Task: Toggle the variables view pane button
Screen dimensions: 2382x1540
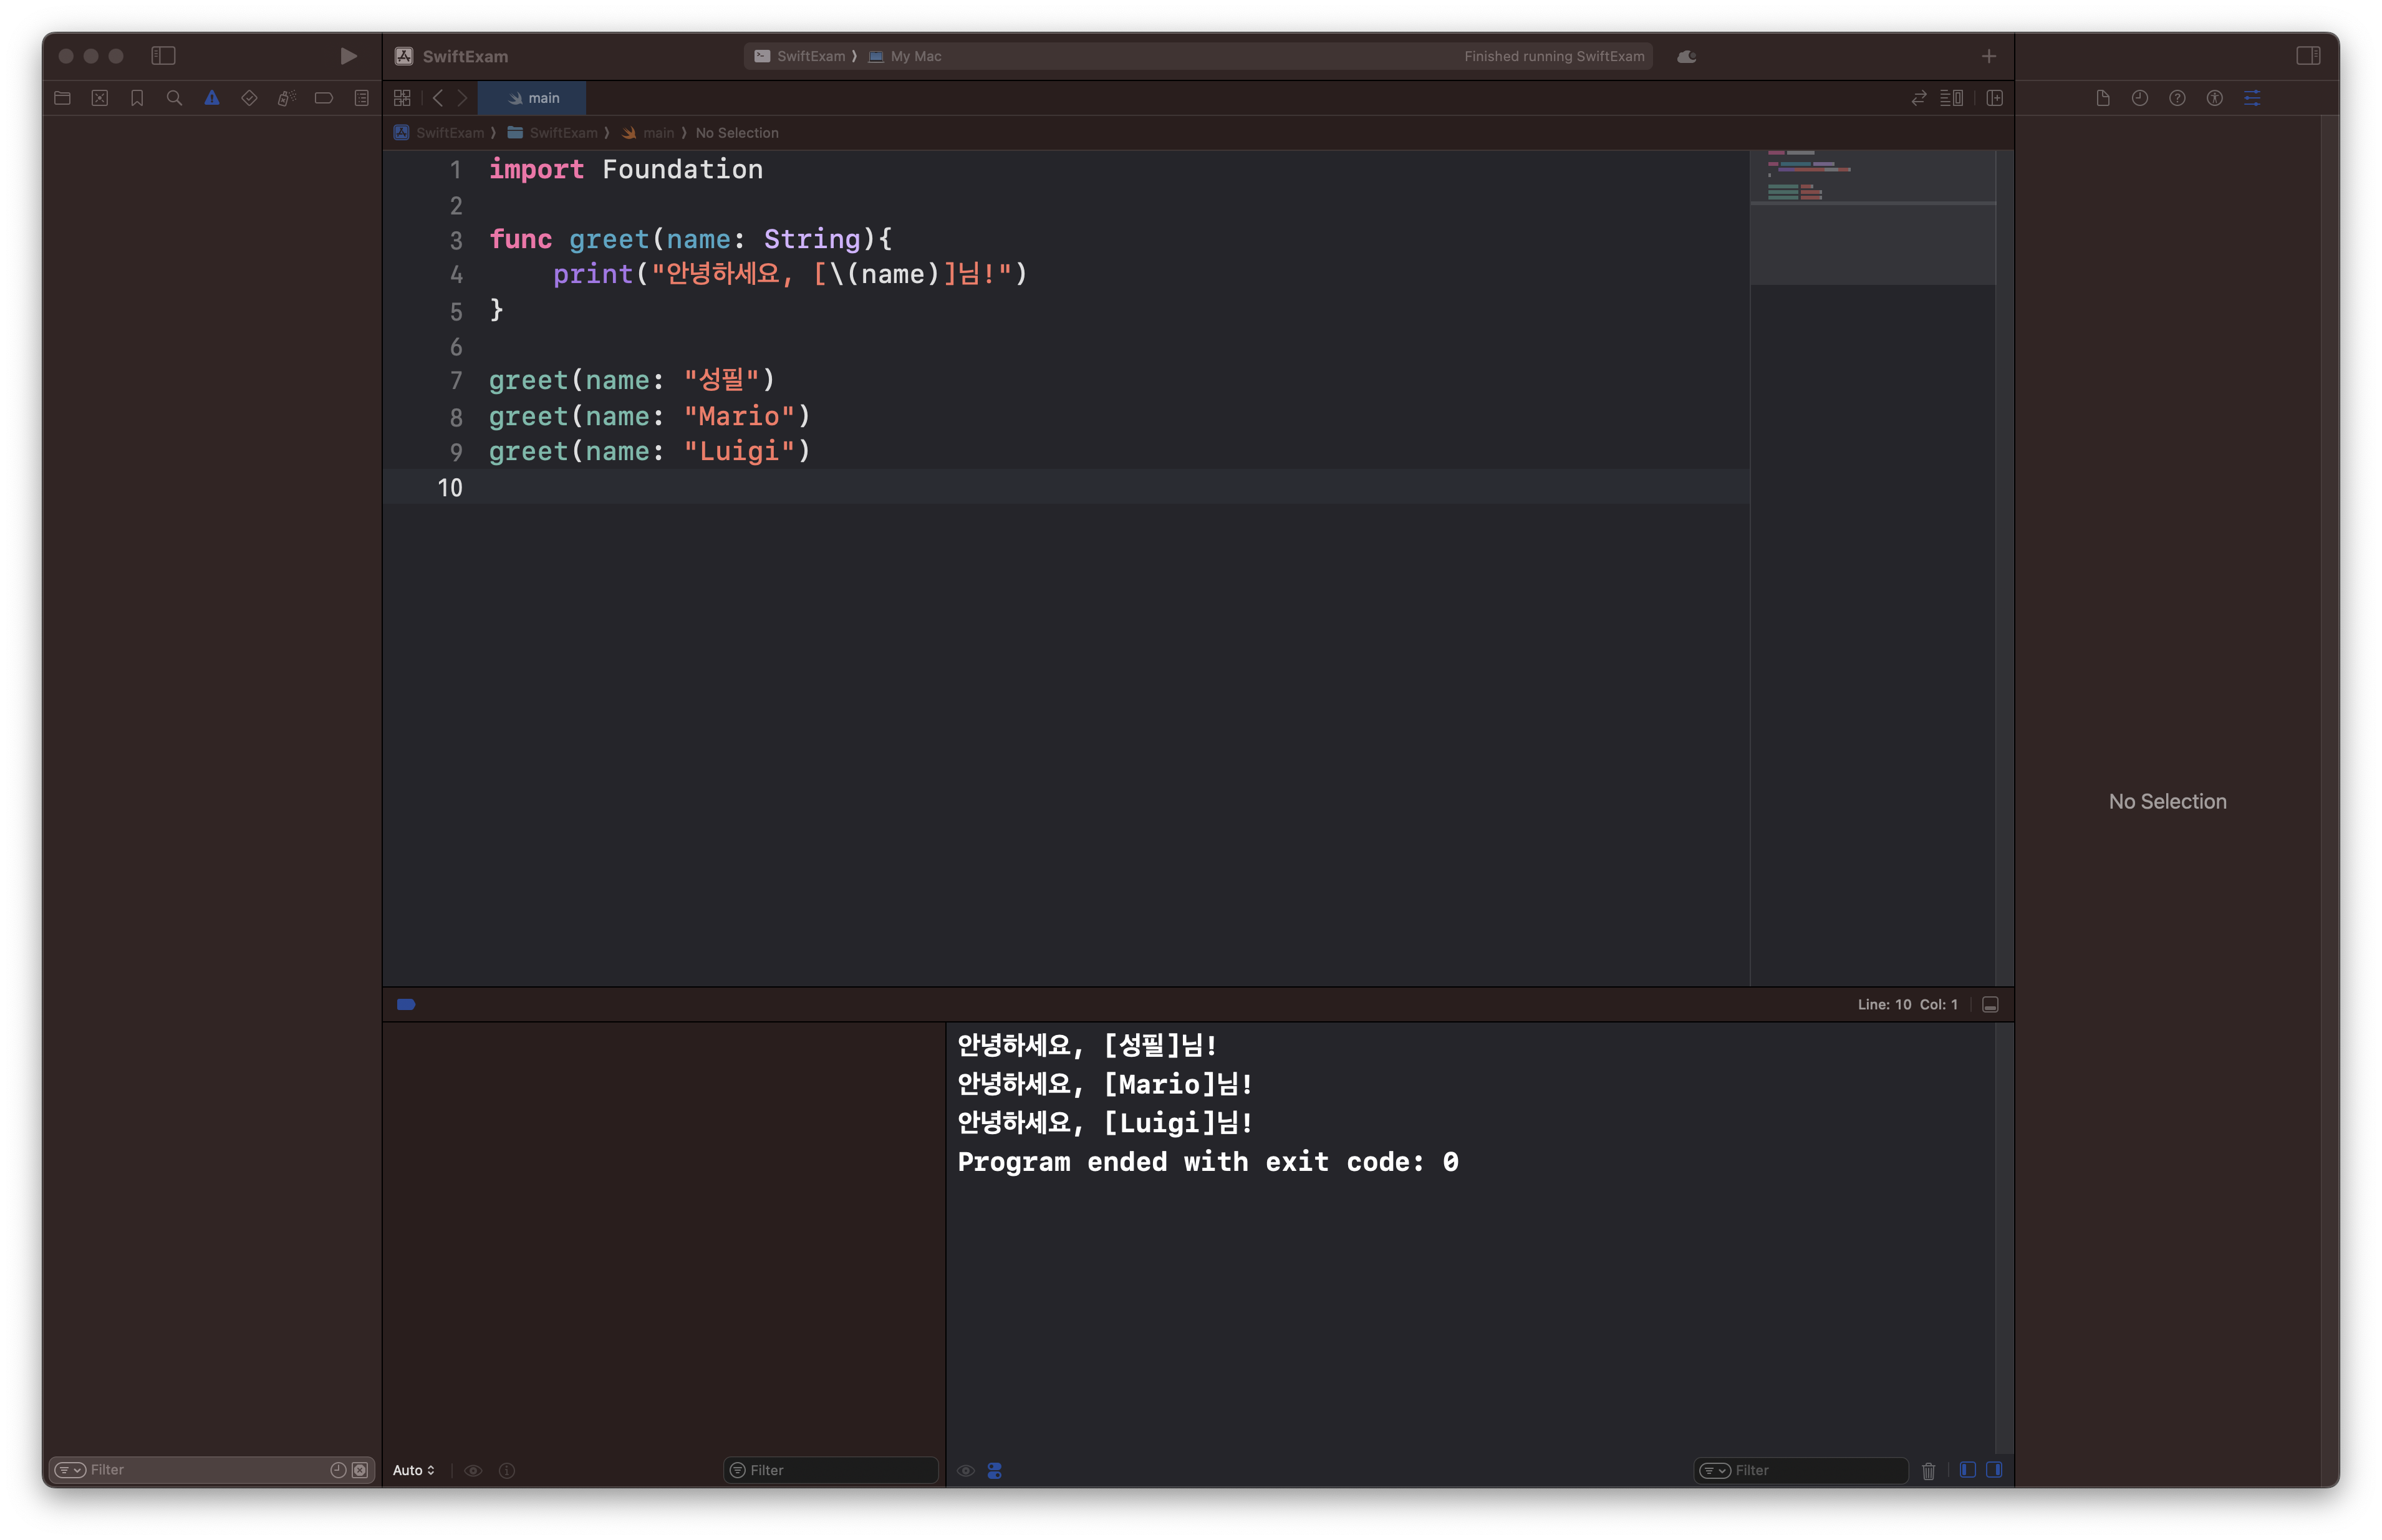Action: pyautogui.click(x=1967, y=1470)
